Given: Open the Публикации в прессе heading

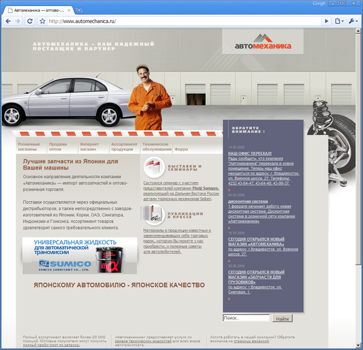Looking at the screenshot, I should pos(185,215).
